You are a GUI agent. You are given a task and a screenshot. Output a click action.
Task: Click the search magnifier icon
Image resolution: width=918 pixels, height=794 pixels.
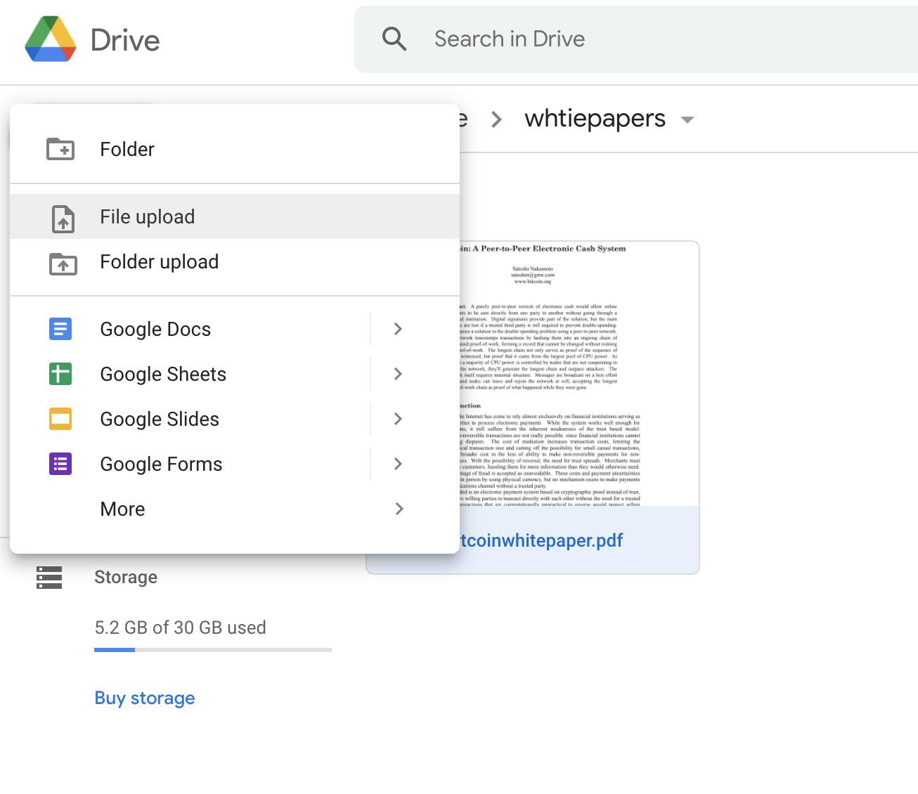[394, 39]
